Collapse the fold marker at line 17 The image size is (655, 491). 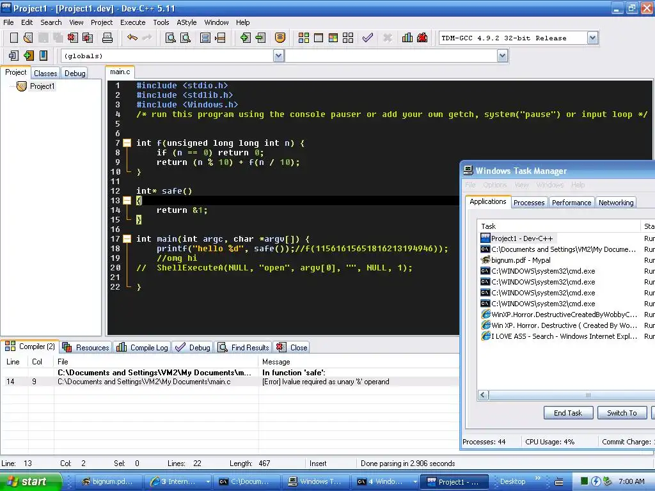coord(127,239)
